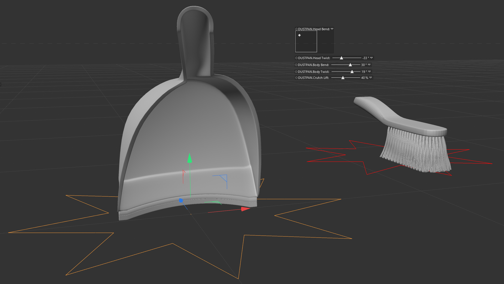504x284 pixels.
Task: Click the DUSTPAN.Body Bend label
Action: 313,65
